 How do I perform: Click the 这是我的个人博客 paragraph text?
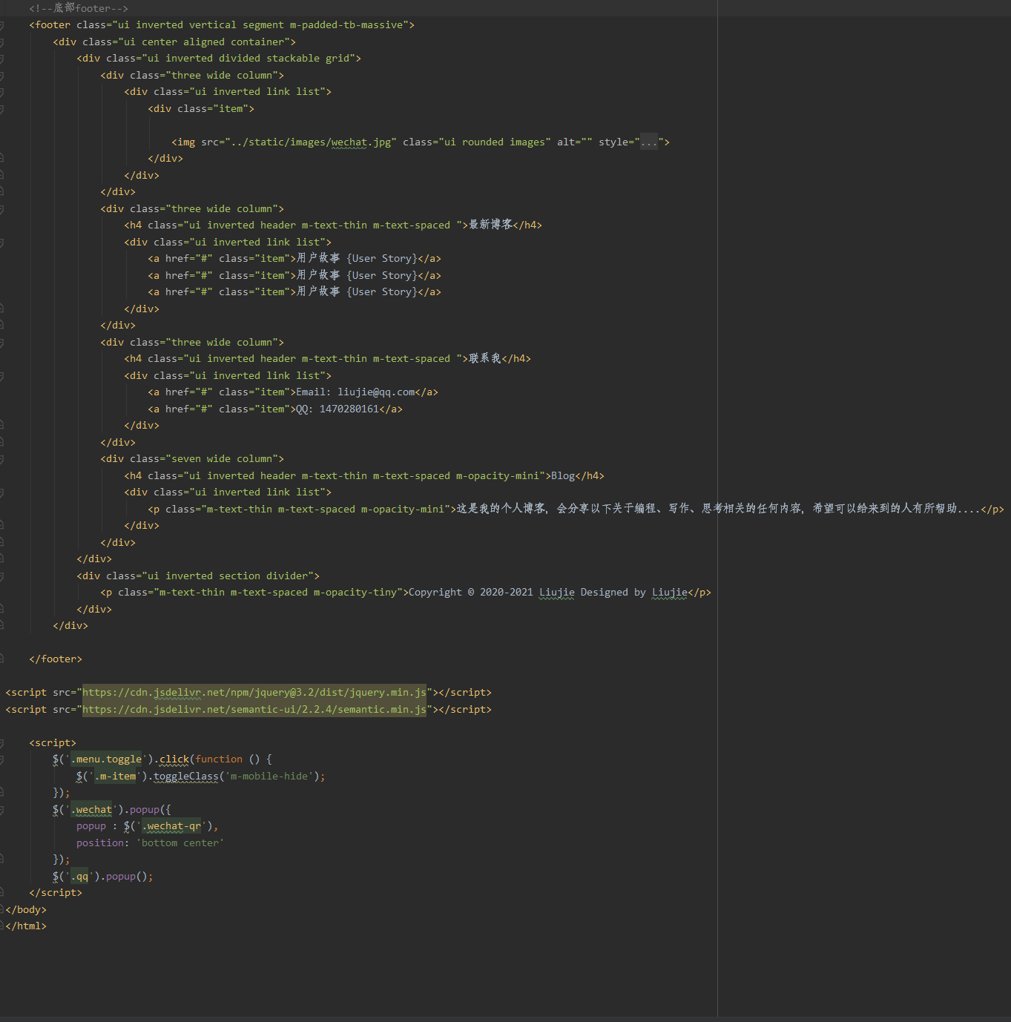[718, 509]
